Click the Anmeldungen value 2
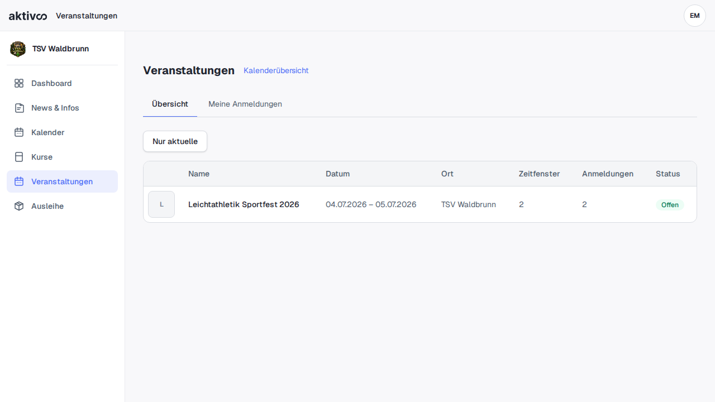 (584, 204)
